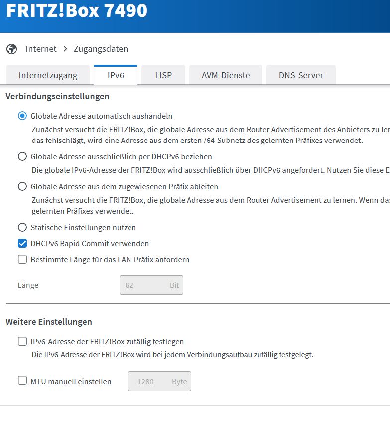Uncheck DHCPv6 Rapid Commit verwenden
Screen dimensions: 390x425
coord(22,244)
